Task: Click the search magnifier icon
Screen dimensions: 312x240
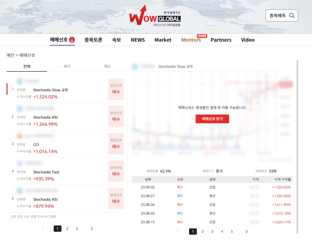Action: [x=291, y=16]
